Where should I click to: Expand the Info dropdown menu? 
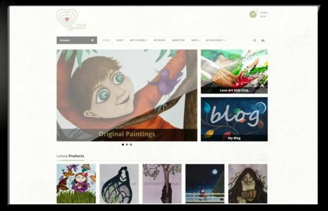click(x=195, y=40)
